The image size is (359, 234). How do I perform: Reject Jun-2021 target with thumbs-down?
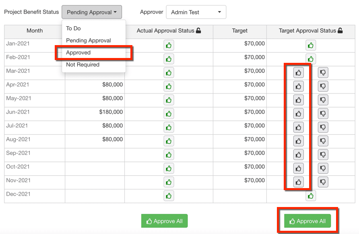coord(323,114)
